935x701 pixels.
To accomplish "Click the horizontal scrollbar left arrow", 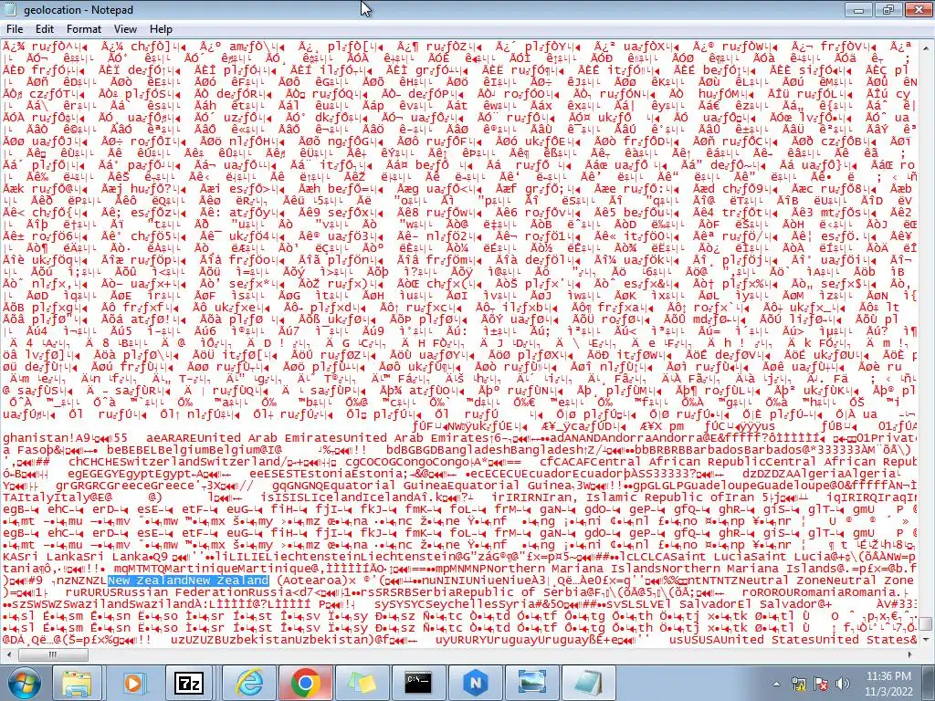I will point(8,654).
